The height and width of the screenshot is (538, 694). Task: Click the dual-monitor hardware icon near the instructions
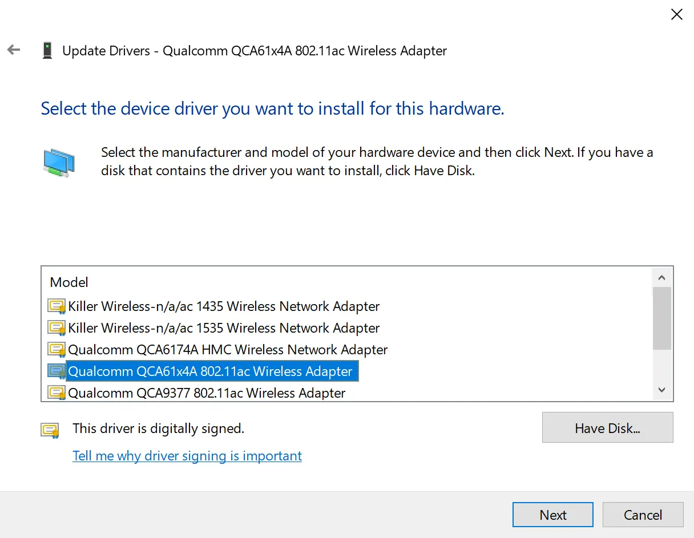coord(59,161)
